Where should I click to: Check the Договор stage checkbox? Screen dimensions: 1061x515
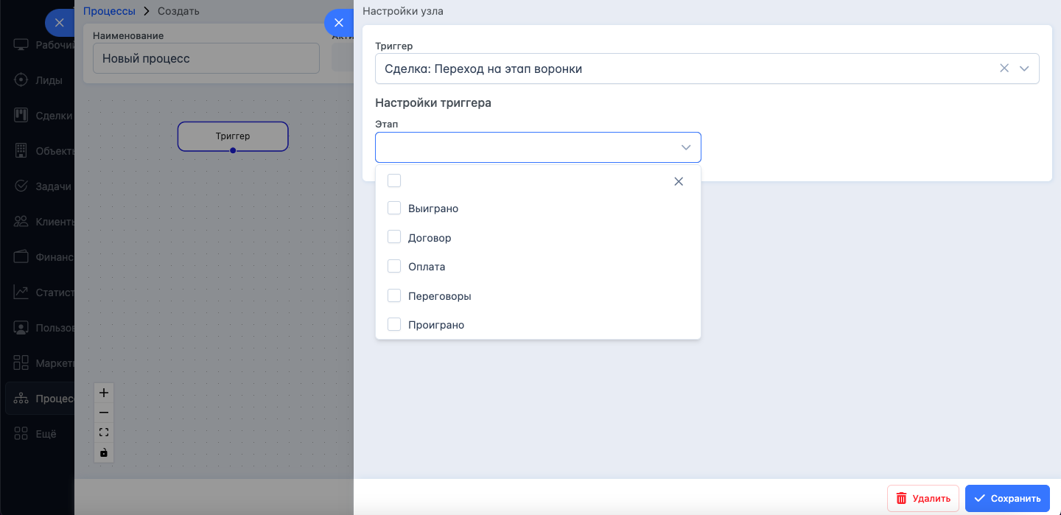click(x=394, y=237)
